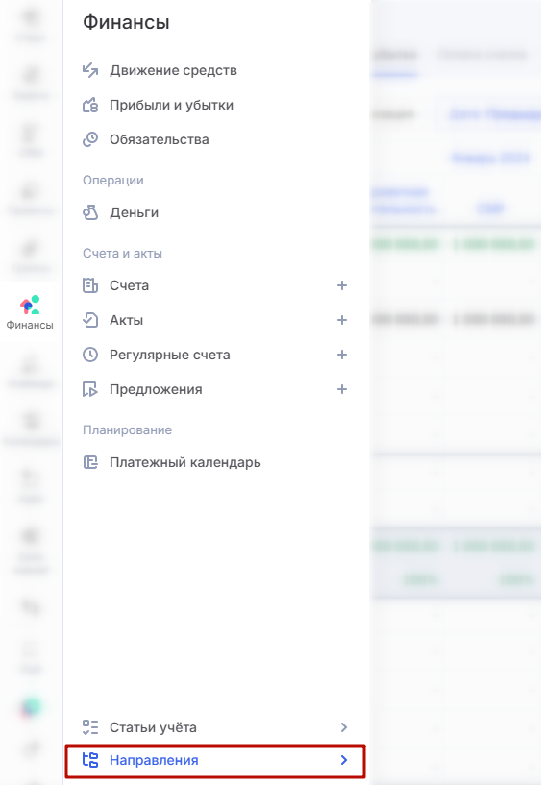Add a new Акты item with plus

342,320
